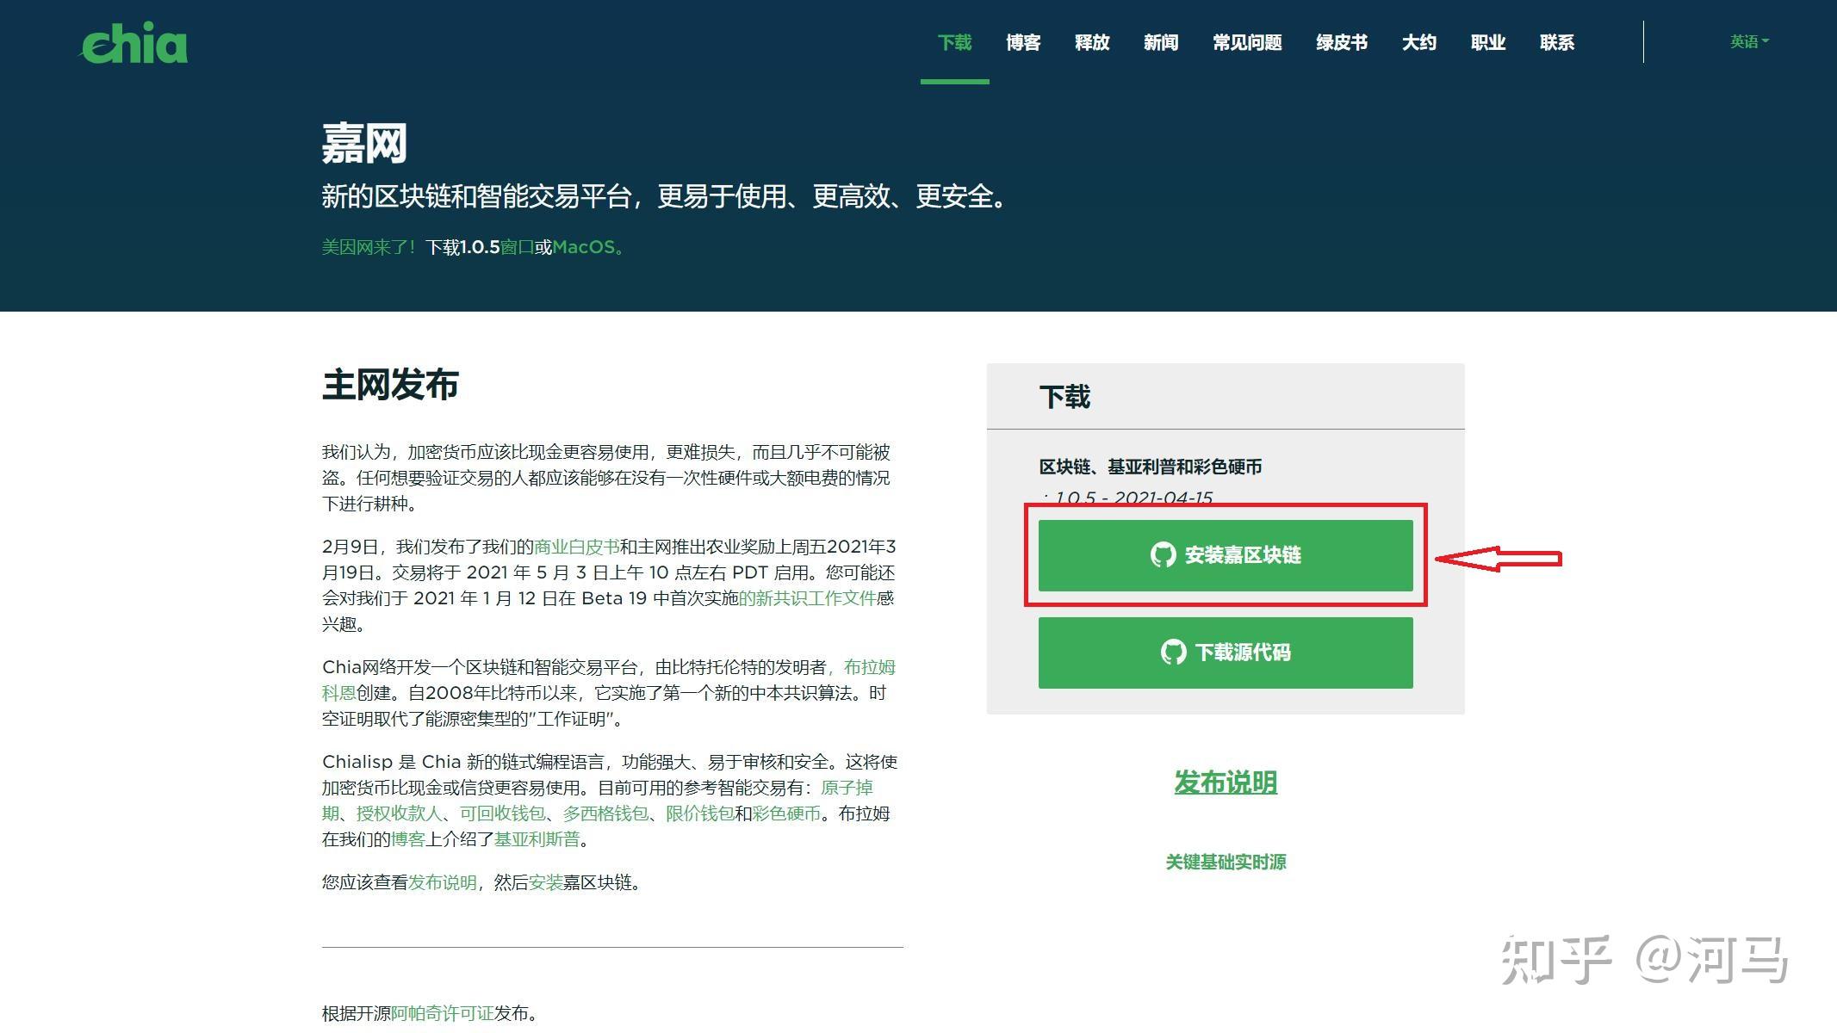
Task: Click the 关键基础实时源 link
Action: click(x=1226, y=862)
